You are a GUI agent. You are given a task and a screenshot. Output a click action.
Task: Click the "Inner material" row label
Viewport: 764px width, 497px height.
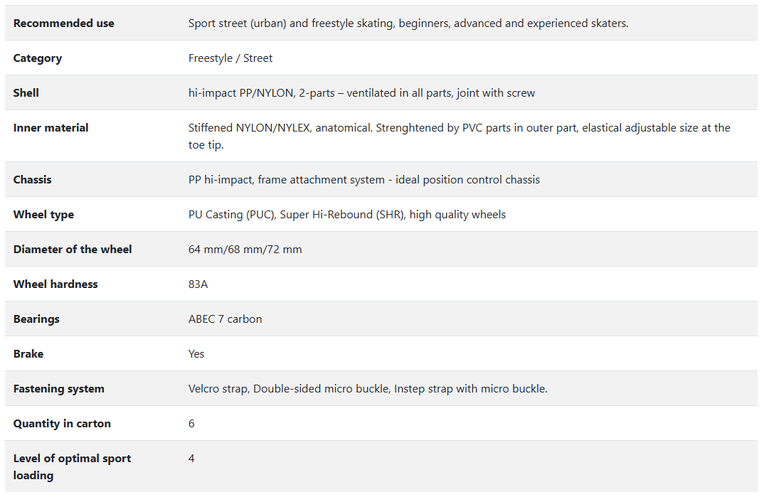[51, 128]
